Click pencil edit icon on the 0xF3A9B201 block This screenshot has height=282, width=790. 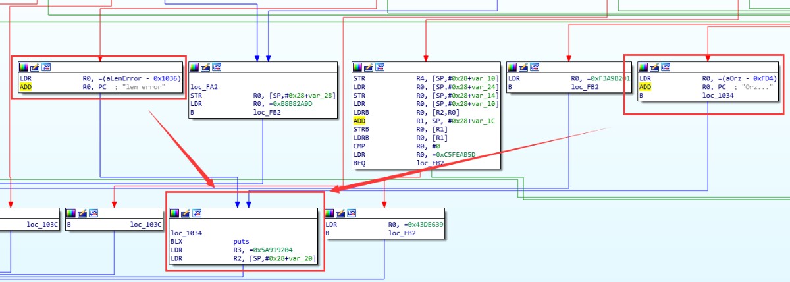(x=523, y=67)
